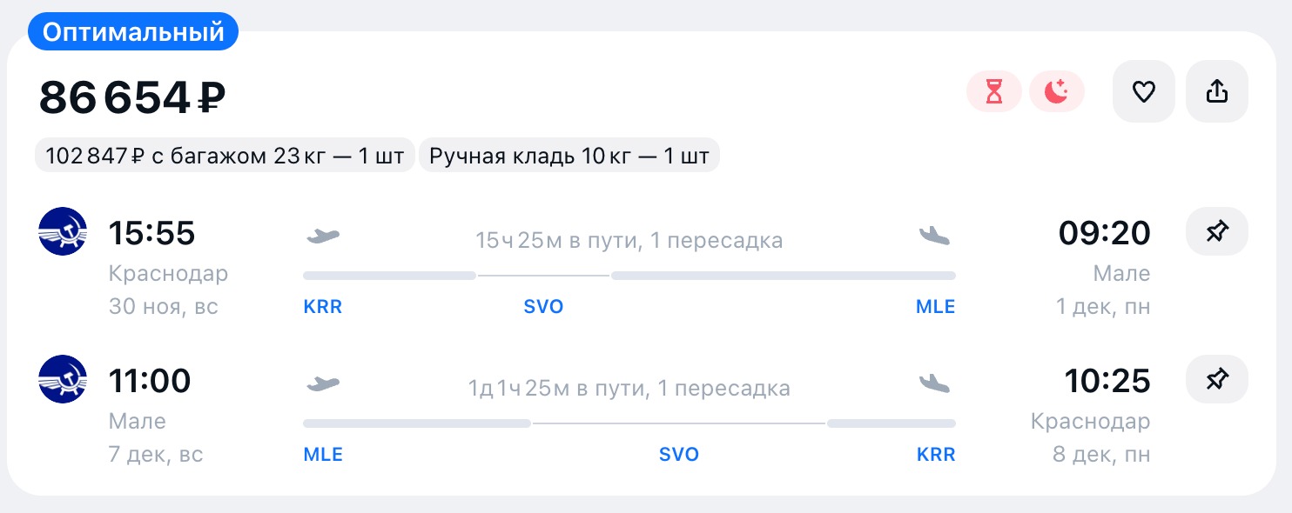Click Aeroflot logo on outbound flight
1292x513 pixels.
tap(63, 231)
